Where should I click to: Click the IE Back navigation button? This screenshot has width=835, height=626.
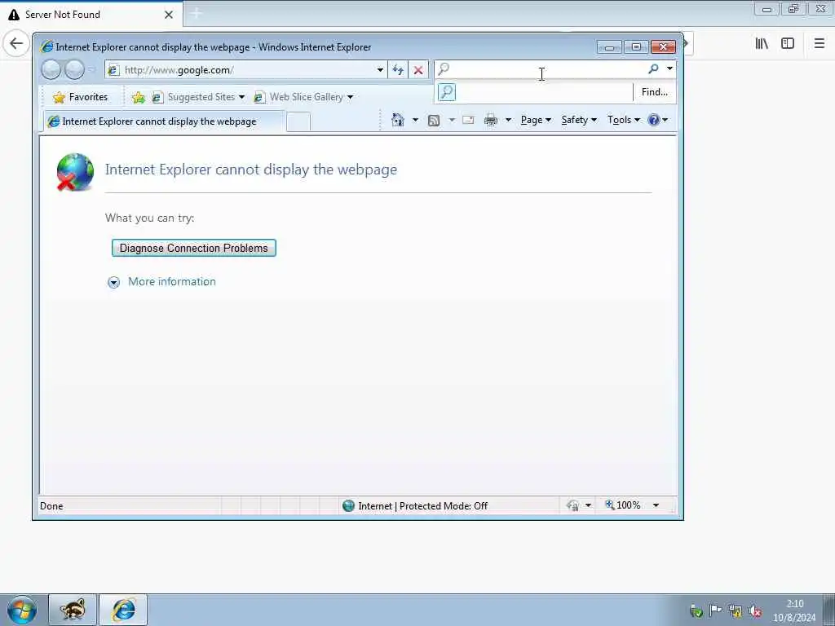[x=51, y=70]
